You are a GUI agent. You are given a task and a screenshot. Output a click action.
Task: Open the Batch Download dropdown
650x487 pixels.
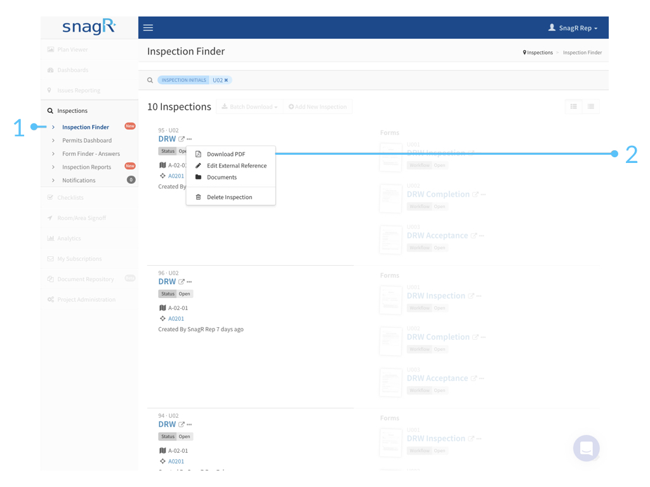(x=249, y=107)
